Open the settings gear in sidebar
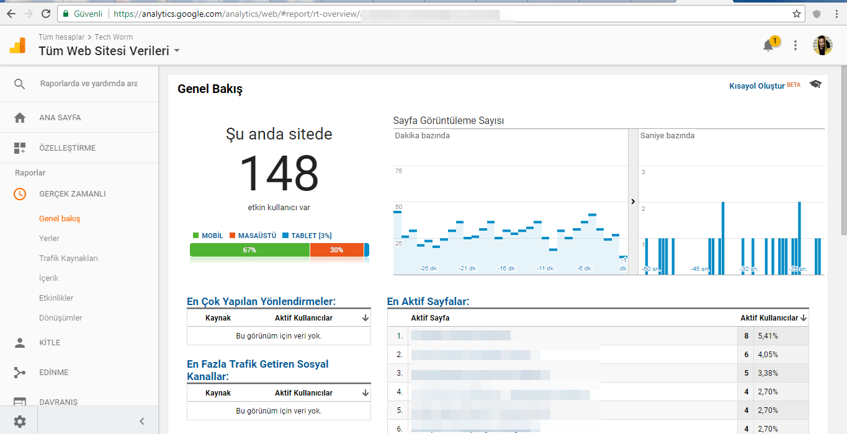Screen dimensions: 847x434 coord(20,422)
